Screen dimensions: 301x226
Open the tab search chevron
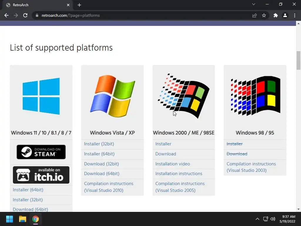(254, 4)
